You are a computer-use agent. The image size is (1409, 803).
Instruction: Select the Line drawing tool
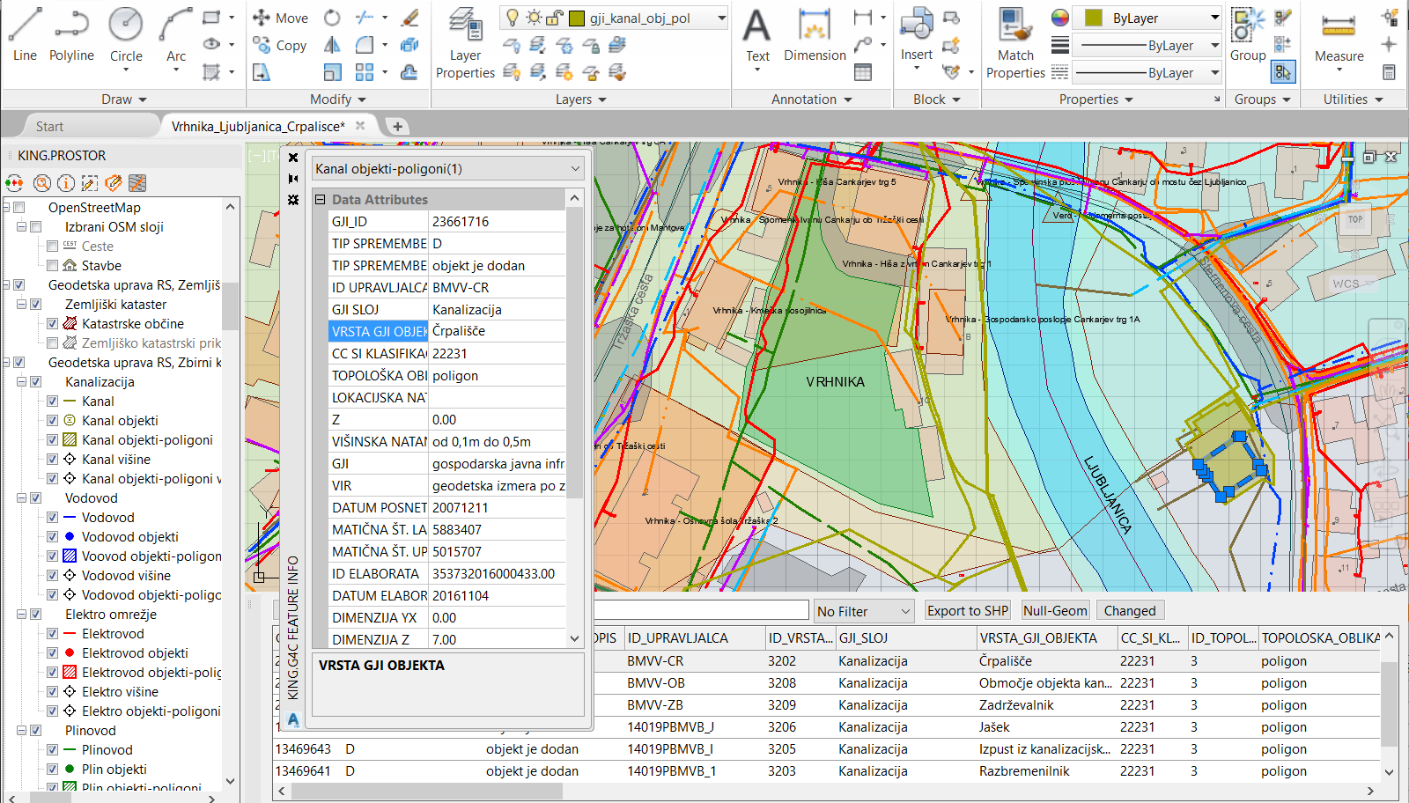[25, 35]
